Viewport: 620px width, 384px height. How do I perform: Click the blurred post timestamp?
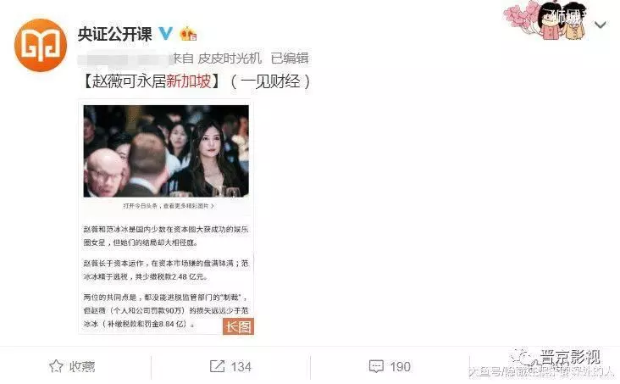coord(125,59)
